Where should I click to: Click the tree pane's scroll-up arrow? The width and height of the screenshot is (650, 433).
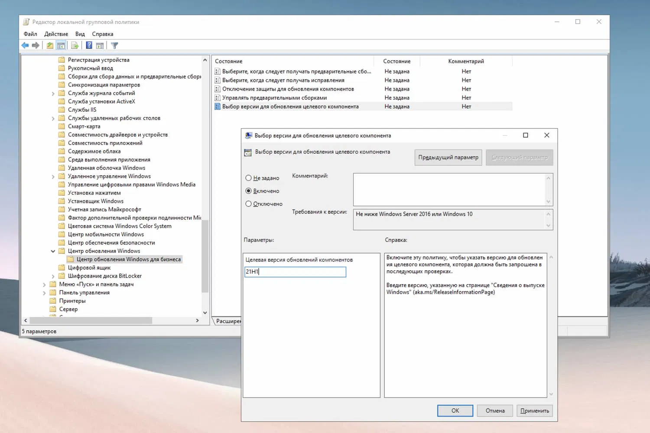click(x=205, y=60)
